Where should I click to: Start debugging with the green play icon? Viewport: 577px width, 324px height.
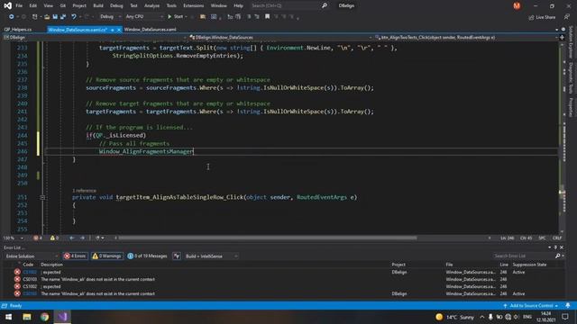[169, 16]
